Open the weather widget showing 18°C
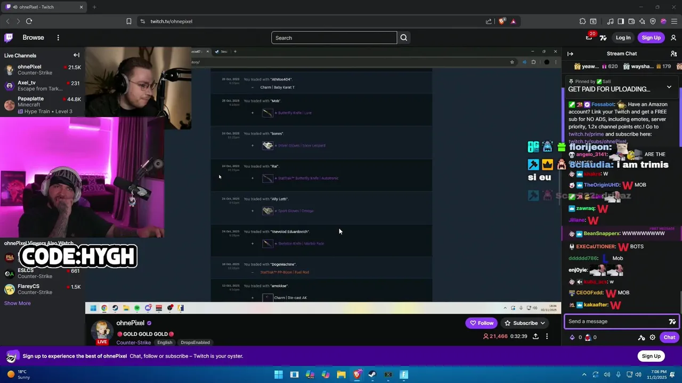This screenshot has height=383, width=682. [x=17, y=374]
